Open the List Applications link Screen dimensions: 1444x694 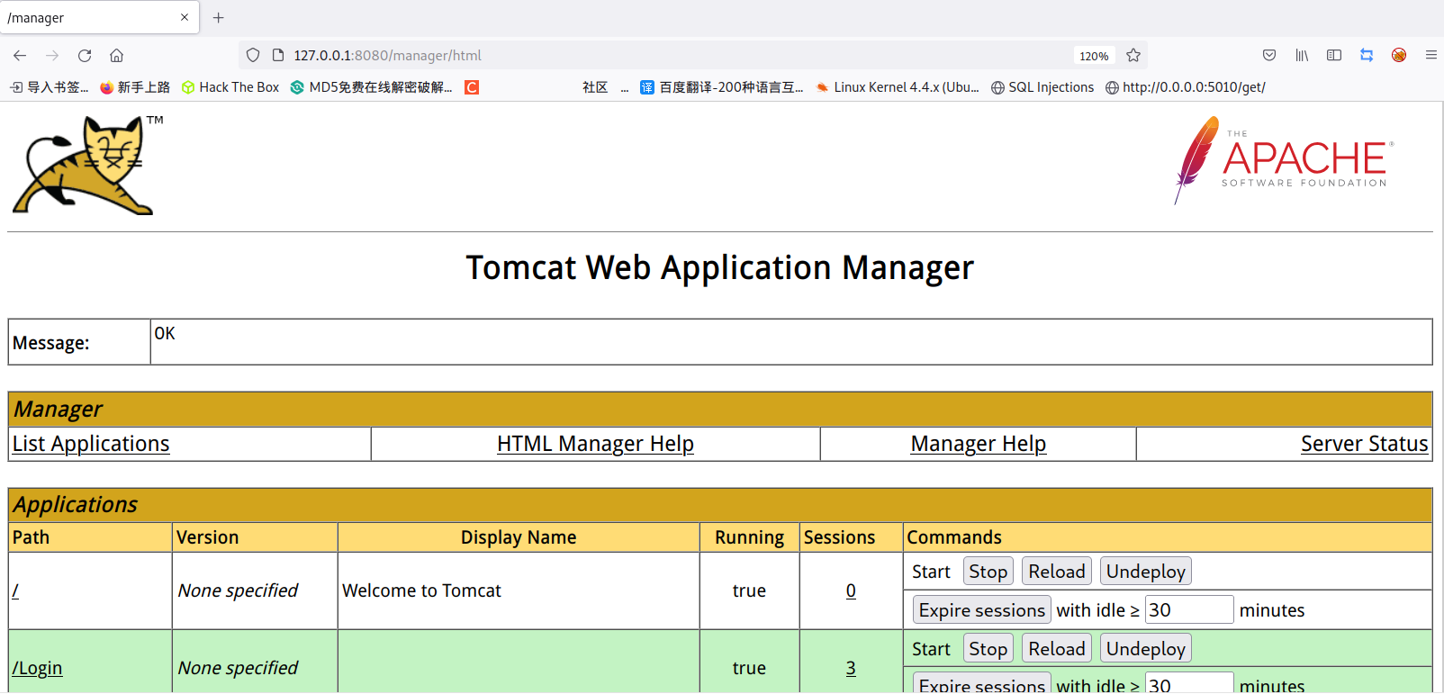click(x=91, y=444)
